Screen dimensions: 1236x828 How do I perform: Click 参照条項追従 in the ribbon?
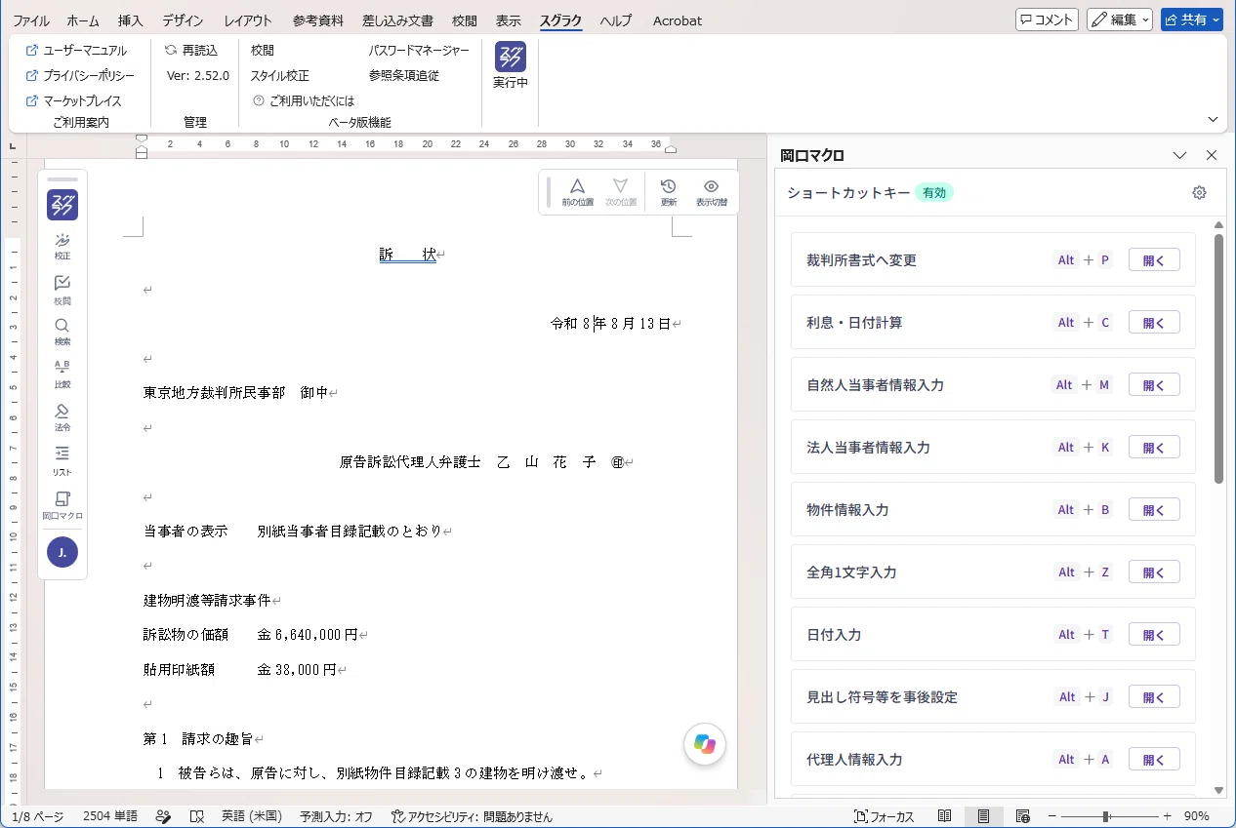(404, 75)
